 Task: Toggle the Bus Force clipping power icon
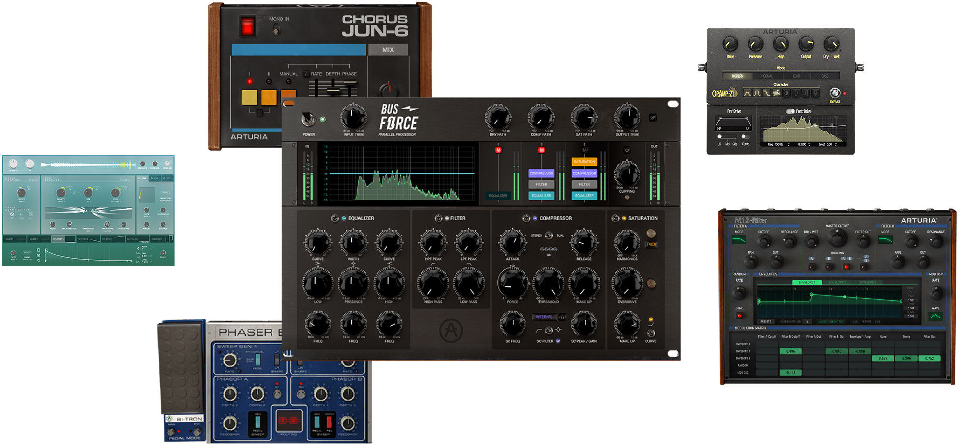coord(627,150)
